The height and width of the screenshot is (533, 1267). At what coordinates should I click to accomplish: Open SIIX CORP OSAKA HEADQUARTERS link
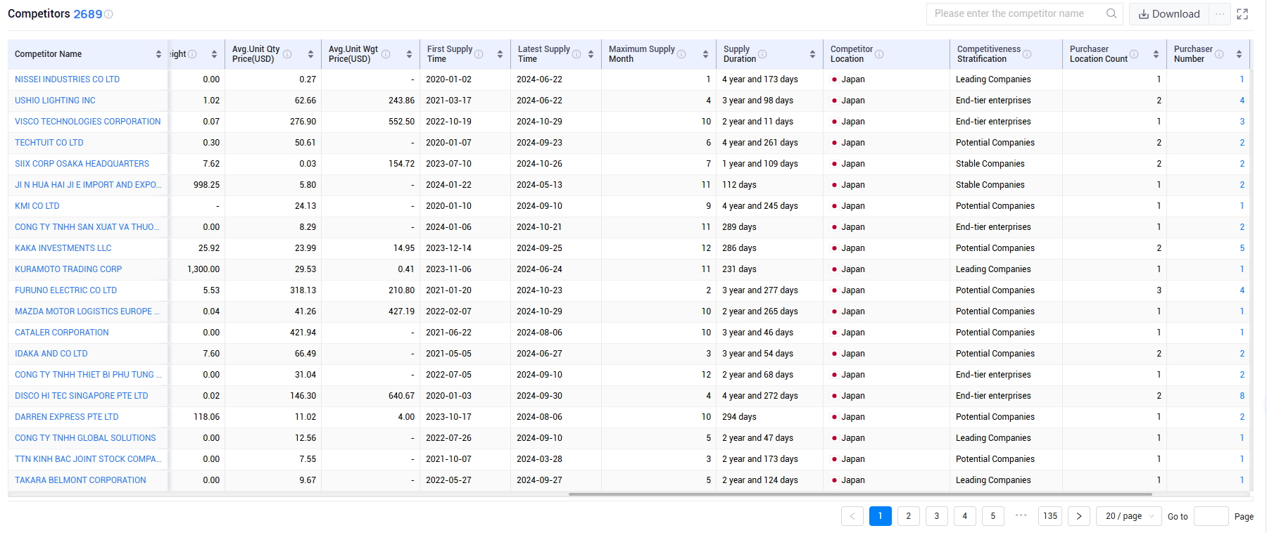pos(82,164)
